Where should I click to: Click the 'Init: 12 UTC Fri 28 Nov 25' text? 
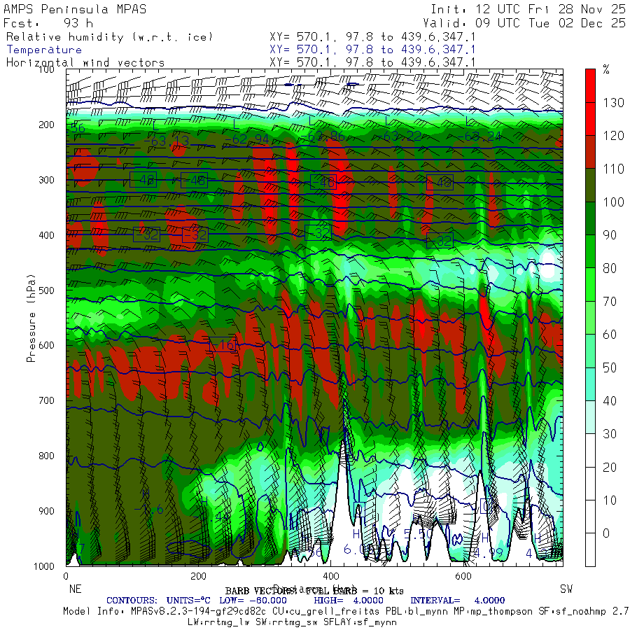528,9
